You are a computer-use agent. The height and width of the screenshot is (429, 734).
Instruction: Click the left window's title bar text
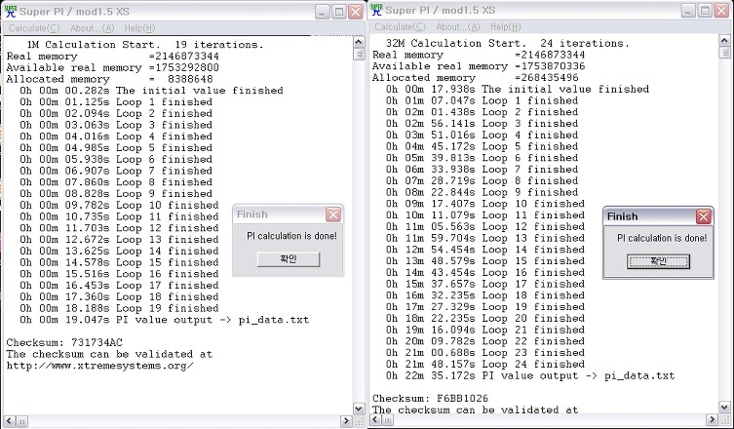[74, 12]
